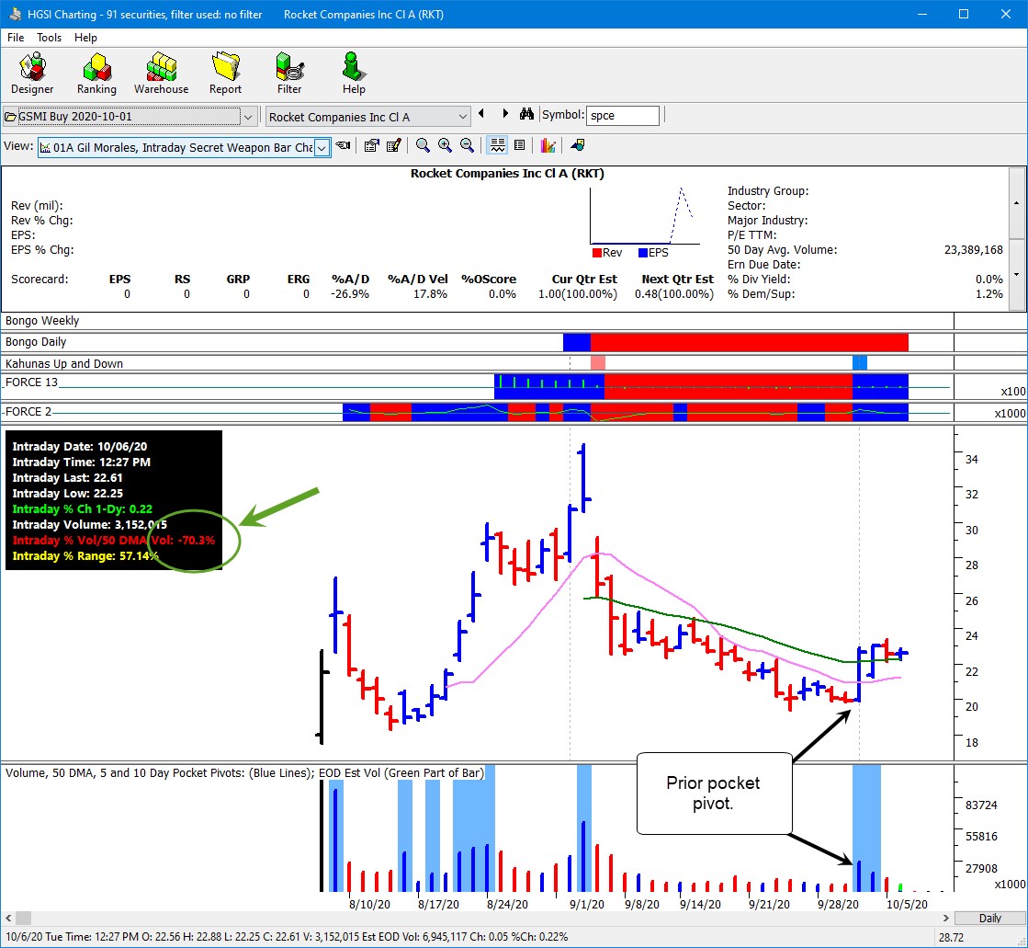Open the Help menu in menu bar
This screenshot has height=948, width=1028.
85,38
